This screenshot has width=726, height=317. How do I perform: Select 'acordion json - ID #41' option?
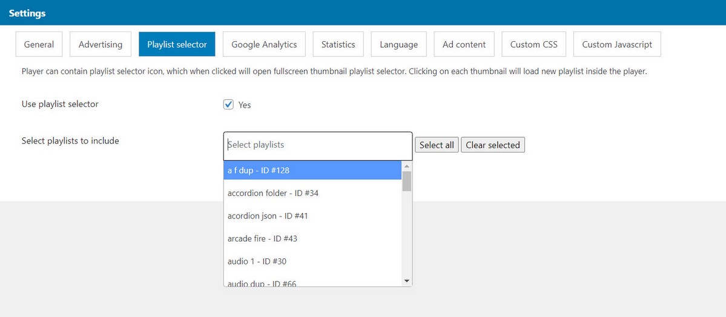tap(312, 216)
